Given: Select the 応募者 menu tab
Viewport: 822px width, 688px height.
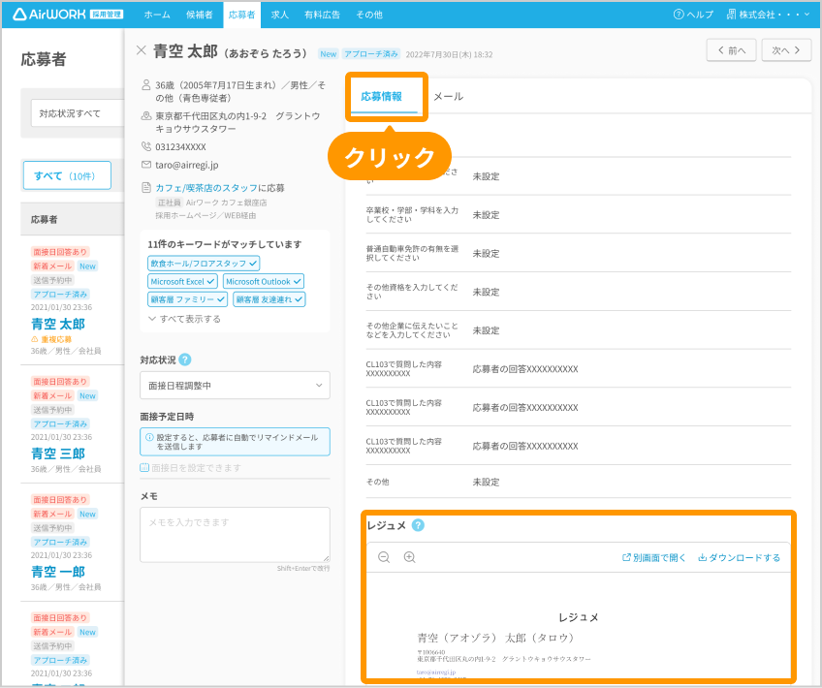Looking at the screenshot, I should [241, 15].
